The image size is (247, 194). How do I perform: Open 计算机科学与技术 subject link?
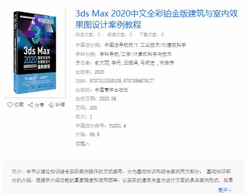point(152,54)
